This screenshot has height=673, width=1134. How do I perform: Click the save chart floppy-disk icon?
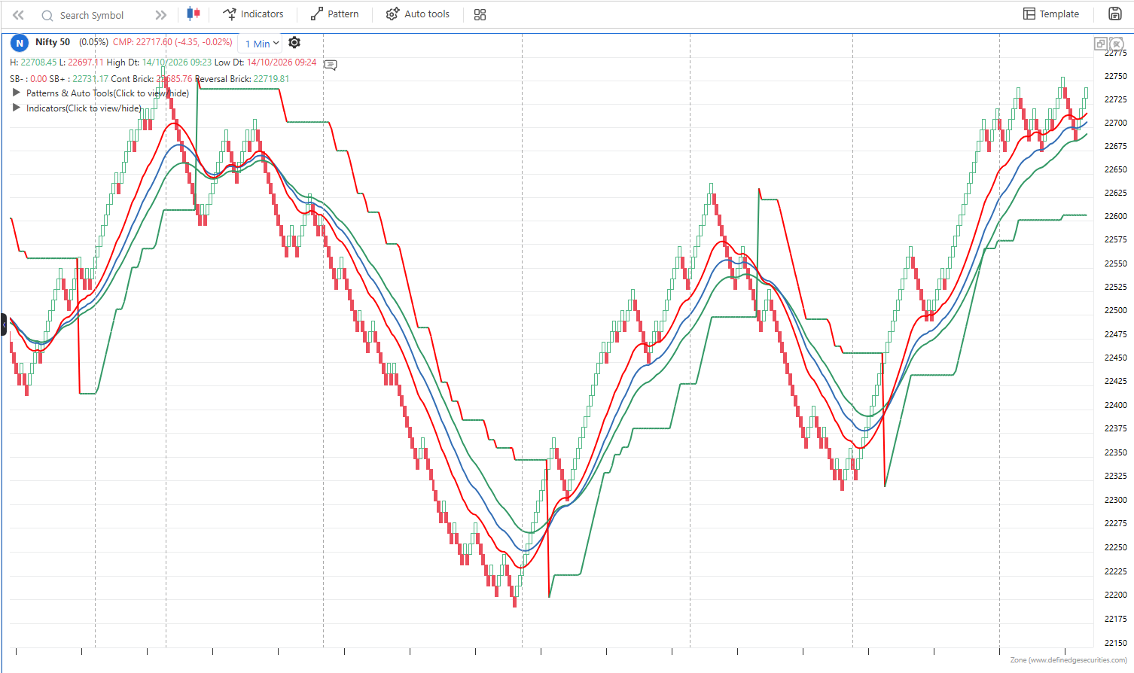point(1115,14)
